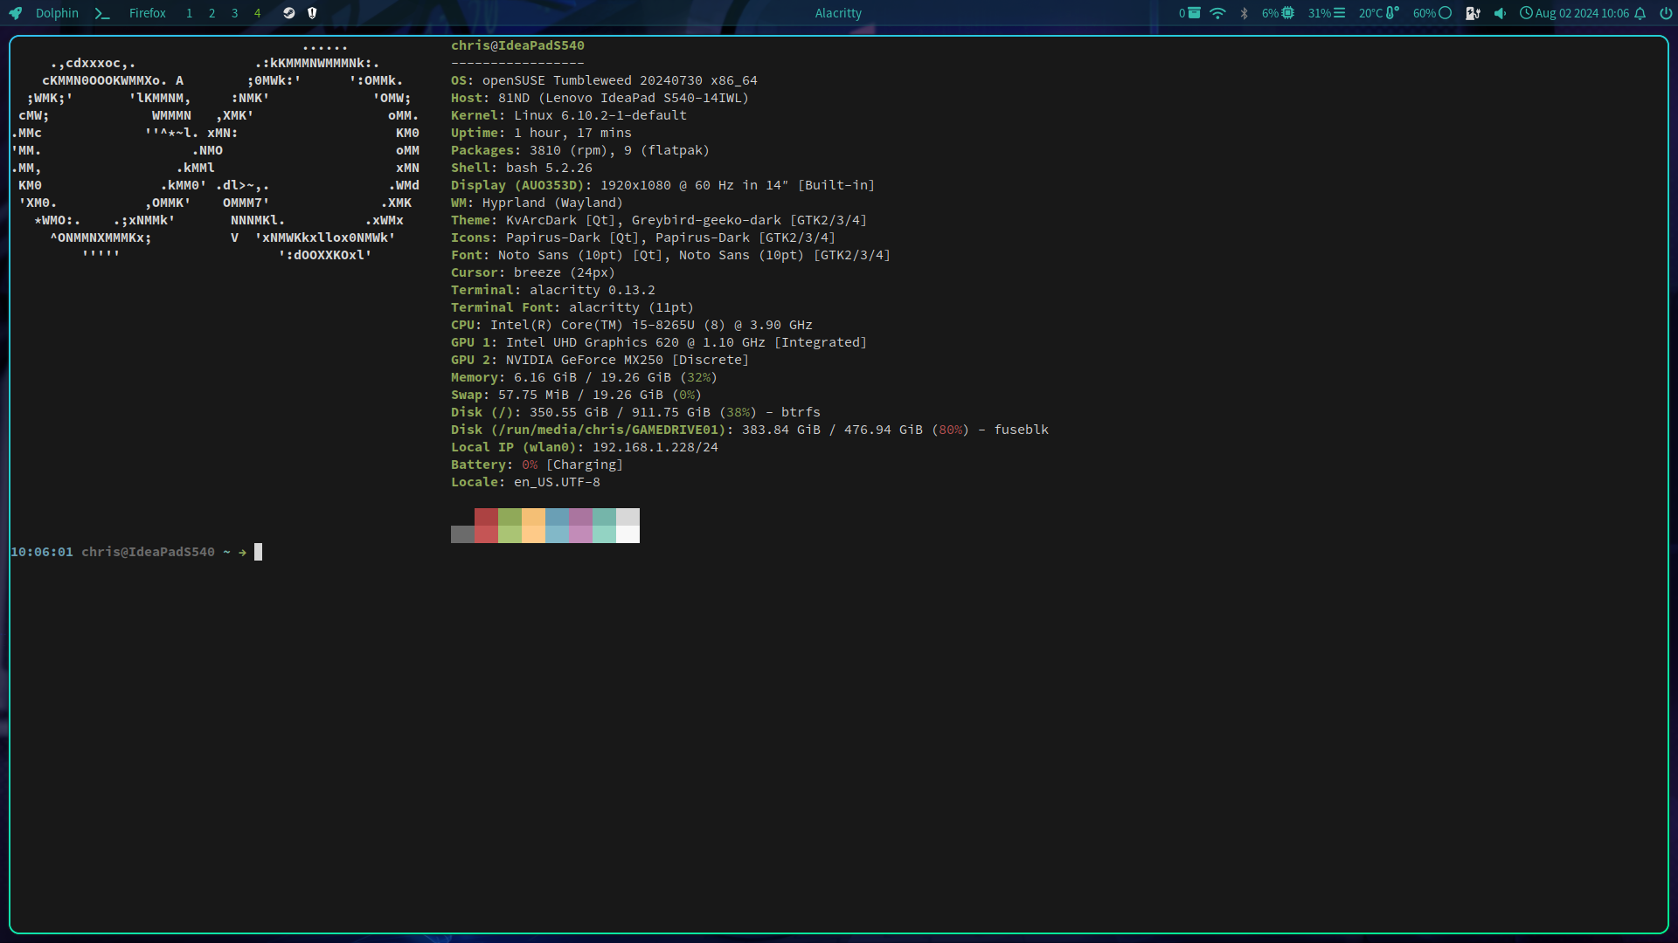Toggle the Bluetooth icon
Screen dimensions: 1678x943
1244,13
